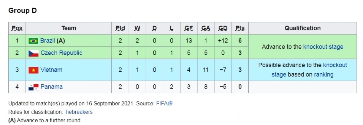This screenshot has height=125, width=363.
Task: Click the Panama flag icon
Action: (x=33, y=87)
